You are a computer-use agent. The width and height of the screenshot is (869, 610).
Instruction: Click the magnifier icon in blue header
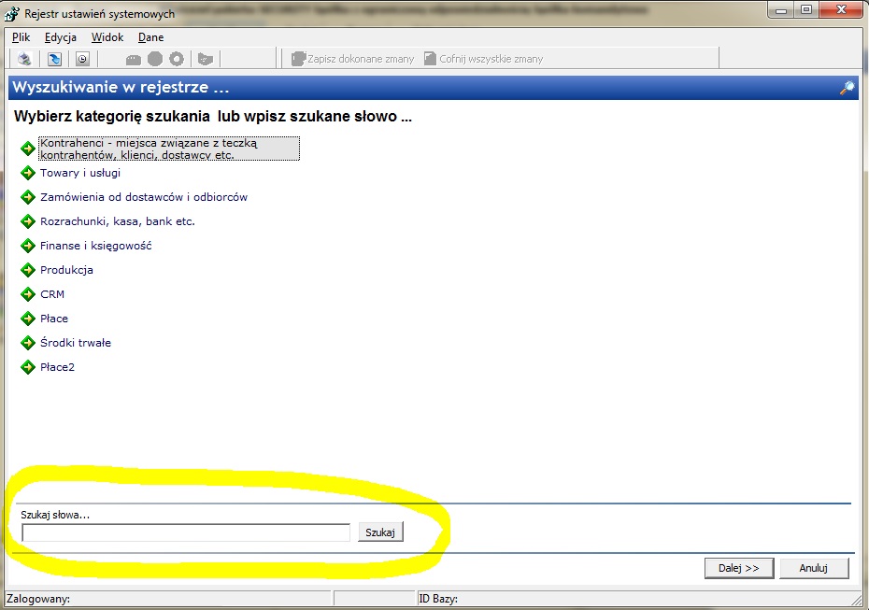pos(847,88)
